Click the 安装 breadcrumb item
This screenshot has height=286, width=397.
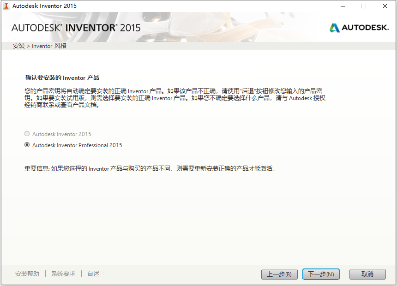click(x=19, y=46)
